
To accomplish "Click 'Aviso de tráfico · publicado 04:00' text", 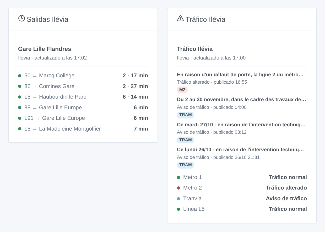I will point(212,107).
